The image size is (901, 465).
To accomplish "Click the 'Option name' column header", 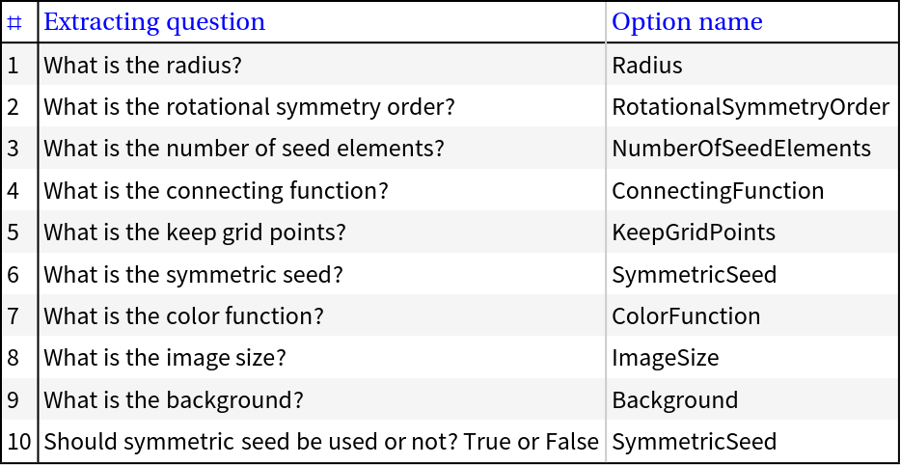I will click(x=687, y=22).
